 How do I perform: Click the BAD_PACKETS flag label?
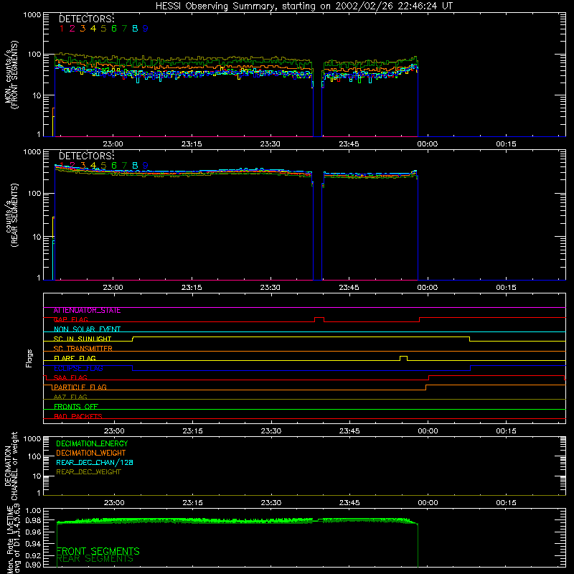78,417
